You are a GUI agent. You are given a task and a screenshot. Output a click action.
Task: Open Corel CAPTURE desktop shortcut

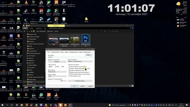pos(56,21)
